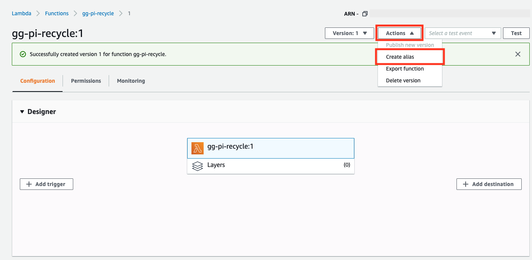Click the gg-pi-recycle:1 page heading
The height and width of the screenshot is (260, 532).
48,34
